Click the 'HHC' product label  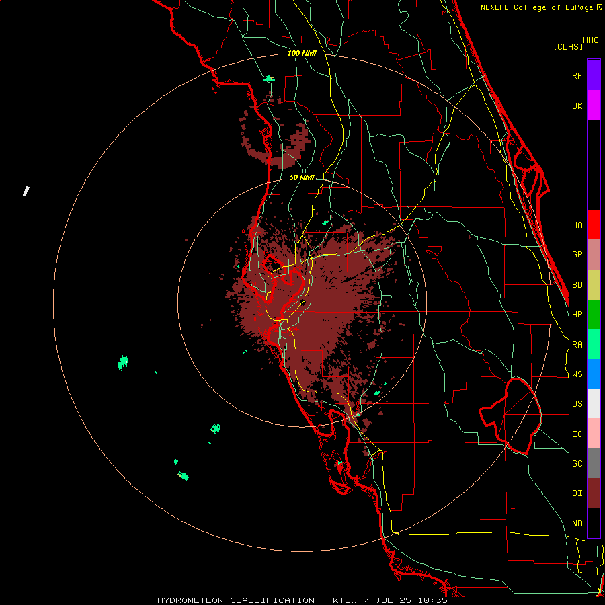[590, 40]
